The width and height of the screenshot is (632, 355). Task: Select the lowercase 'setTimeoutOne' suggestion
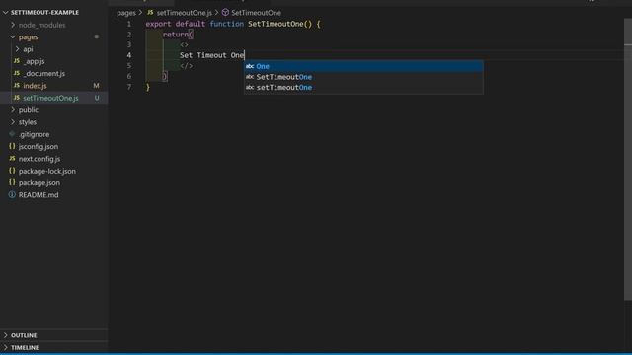363,88
